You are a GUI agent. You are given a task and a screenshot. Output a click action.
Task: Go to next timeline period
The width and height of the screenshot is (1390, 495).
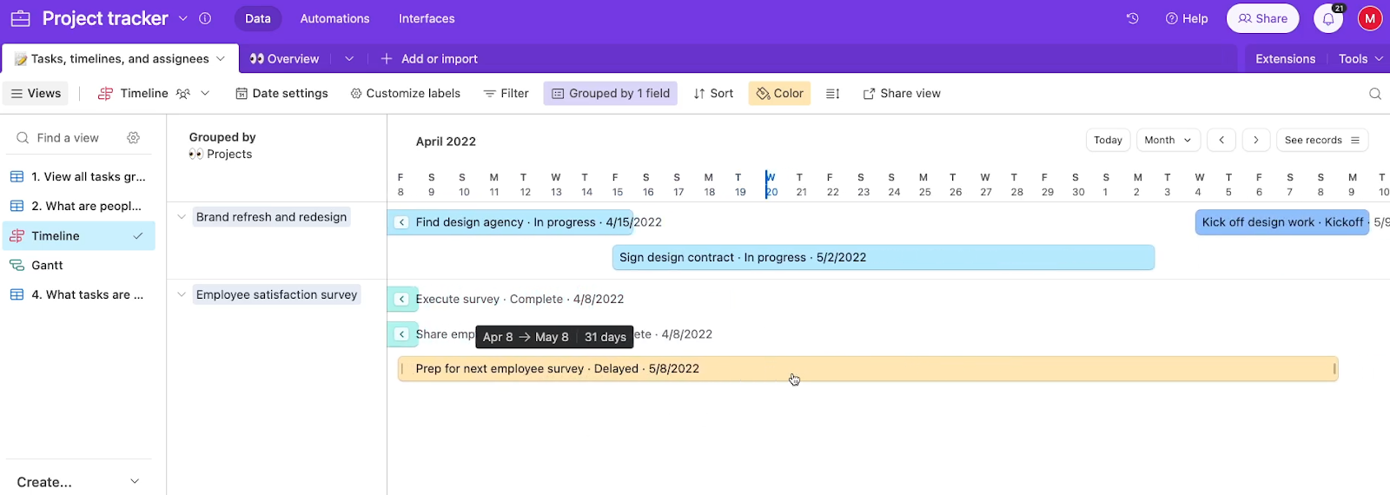point(1255,140)
